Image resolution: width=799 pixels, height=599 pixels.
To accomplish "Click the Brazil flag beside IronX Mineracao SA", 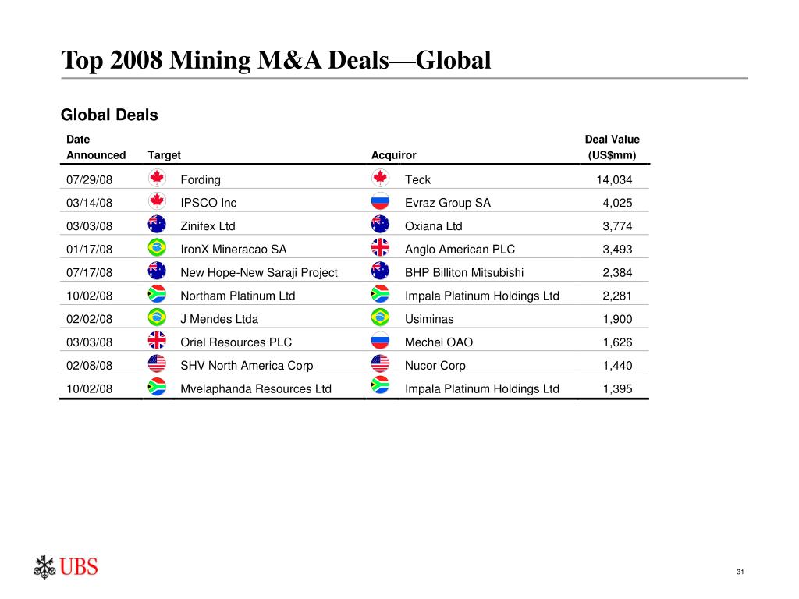I will coord(157,247).
